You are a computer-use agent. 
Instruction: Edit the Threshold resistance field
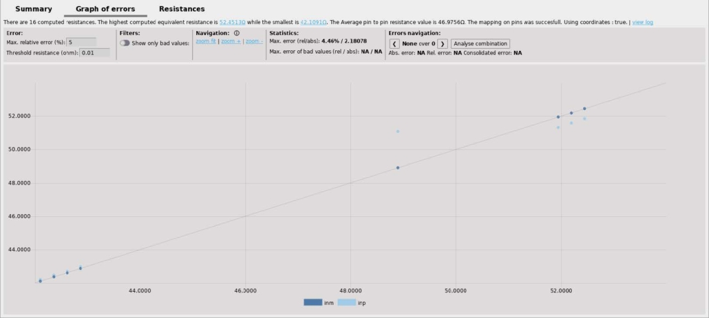tap(94, 53)
